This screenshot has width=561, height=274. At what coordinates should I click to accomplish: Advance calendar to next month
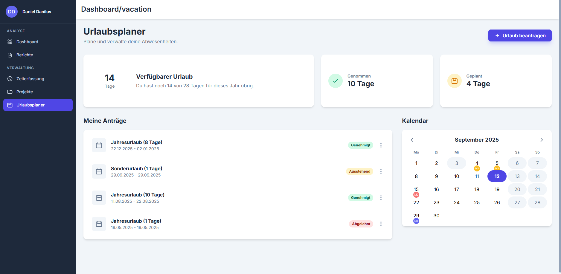click(541, 140)
